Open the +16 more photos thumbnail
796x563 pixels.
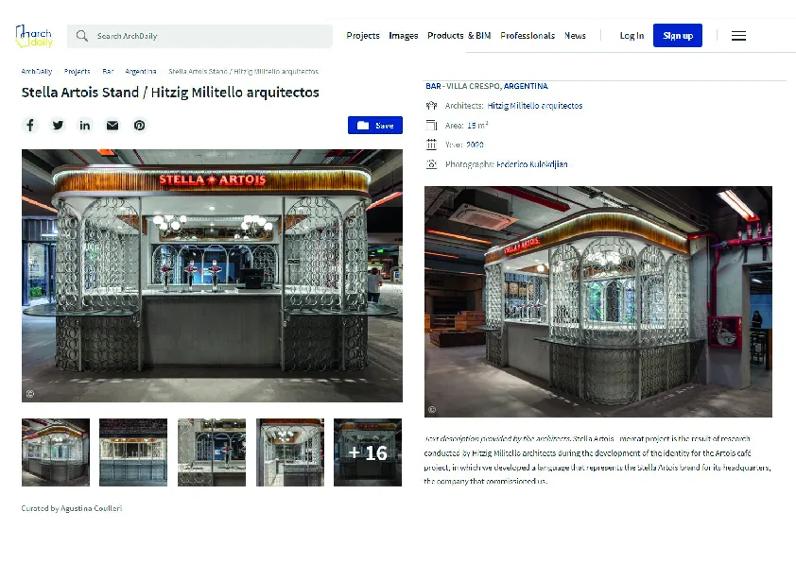tap(368, 452)
